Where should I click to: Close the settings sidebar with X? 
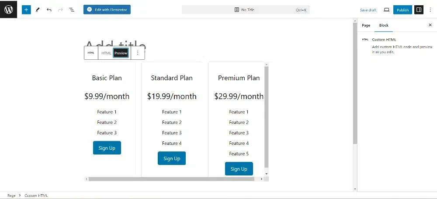[430, 25]
